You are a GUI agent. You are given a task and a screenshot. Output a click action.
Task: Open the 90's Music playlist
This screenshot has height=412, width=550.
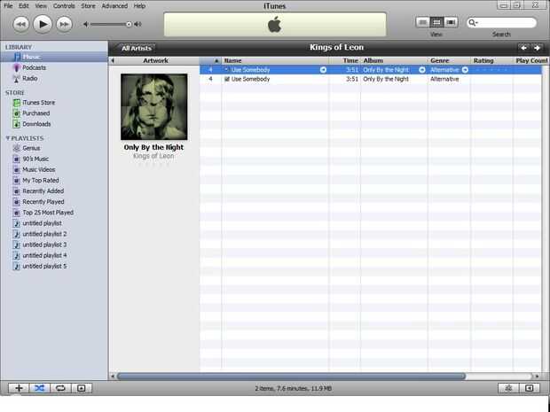35,159
